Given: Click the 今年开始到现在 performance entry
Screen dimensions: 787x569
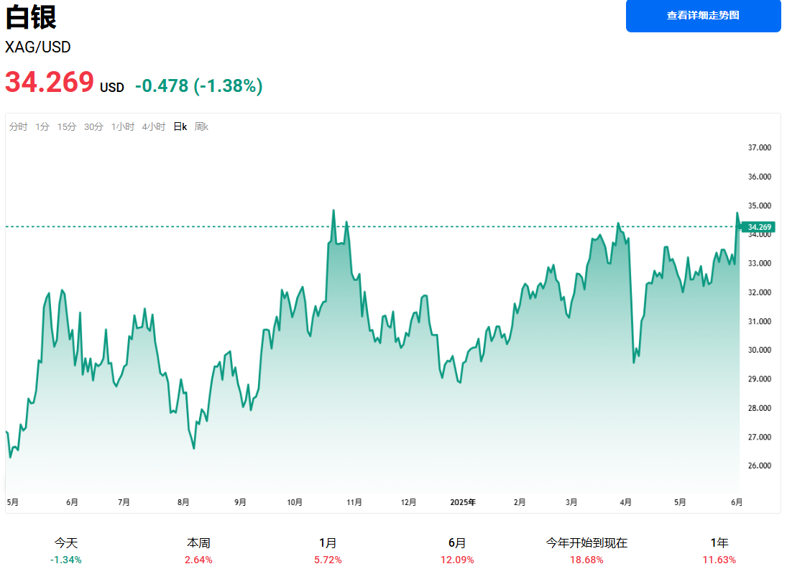Looking at the screenshot, I should (586, 550).
